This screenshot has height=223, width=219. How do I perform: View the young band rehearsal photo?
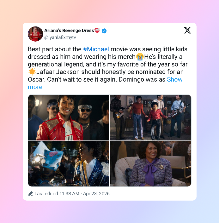coord(150,117)
